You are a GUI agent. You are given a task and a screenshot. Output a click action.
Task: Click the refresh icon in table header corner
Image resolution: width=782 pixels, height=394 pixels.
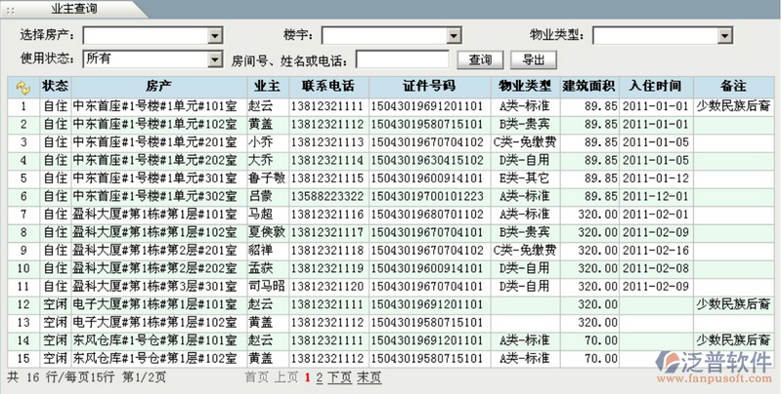click(x=22, y=87)
